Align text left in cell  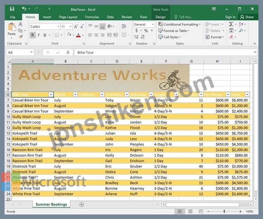coord(90,35)
